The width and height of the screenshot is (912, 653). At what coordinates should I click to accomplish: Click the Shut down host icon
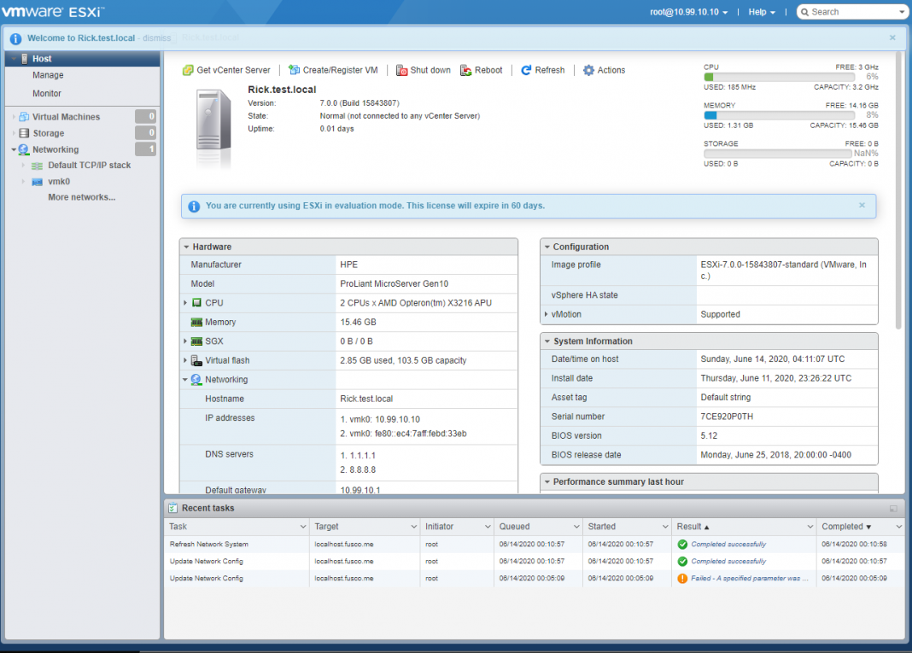coord(400,70)
